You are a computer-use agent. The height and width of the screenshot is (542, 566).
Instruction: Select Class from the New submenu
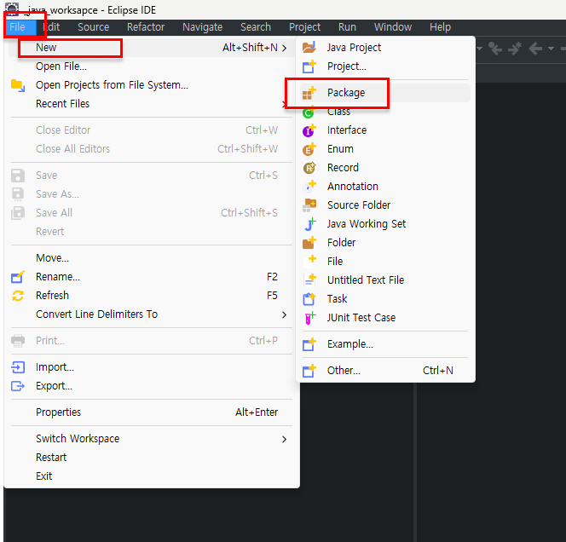coord(385,112)
